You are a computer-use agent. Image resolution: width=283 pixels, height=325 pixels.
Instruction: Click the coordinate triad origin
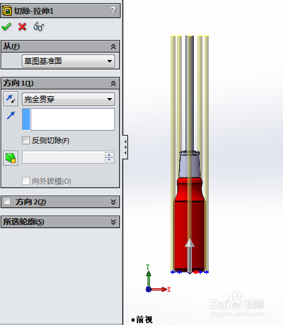149,289
